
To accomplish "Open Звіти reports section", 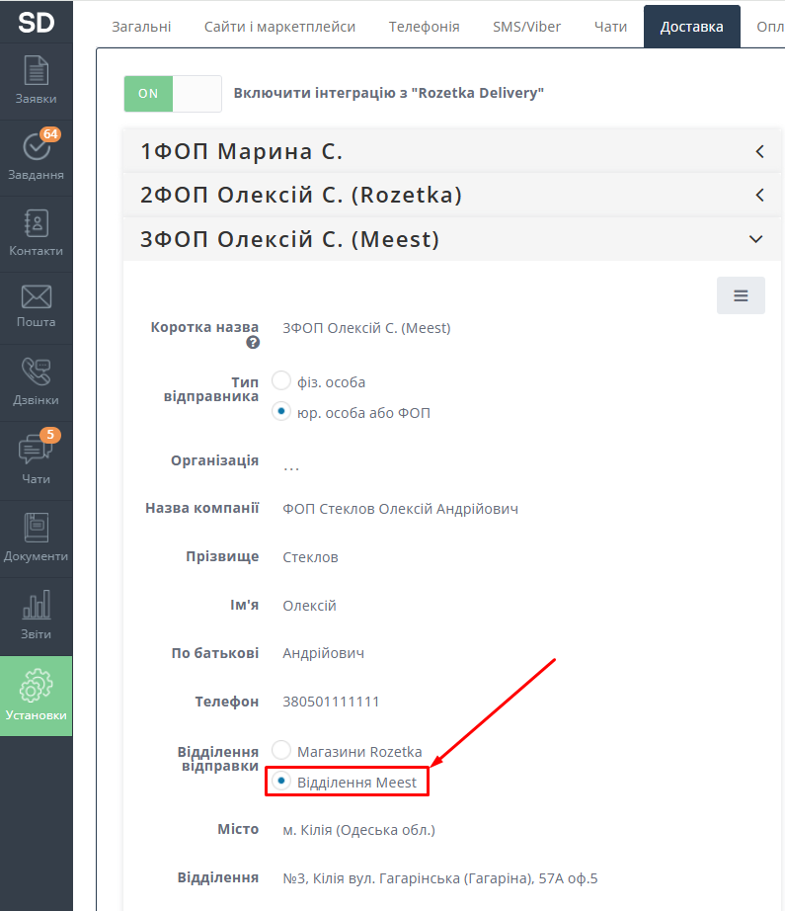I will pos(36,615).
